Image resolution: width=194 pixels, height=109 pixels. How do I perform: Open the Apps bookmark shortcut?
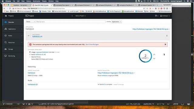coord(6,11)
